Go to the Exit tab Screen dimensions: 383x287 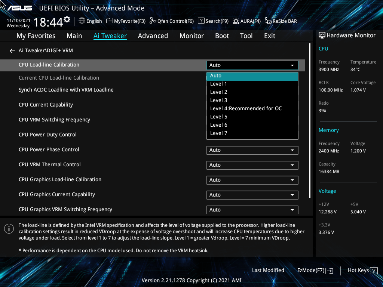click(x=270, y=36)
